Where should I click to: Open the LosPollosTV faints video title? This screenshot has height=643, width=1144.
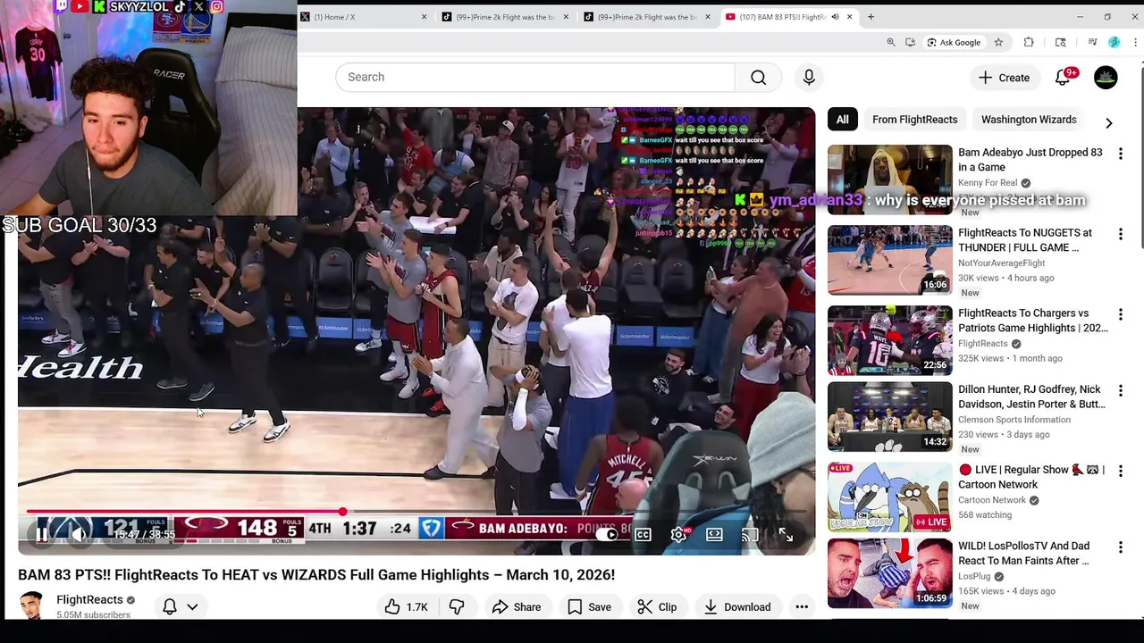coord(1023,553)
